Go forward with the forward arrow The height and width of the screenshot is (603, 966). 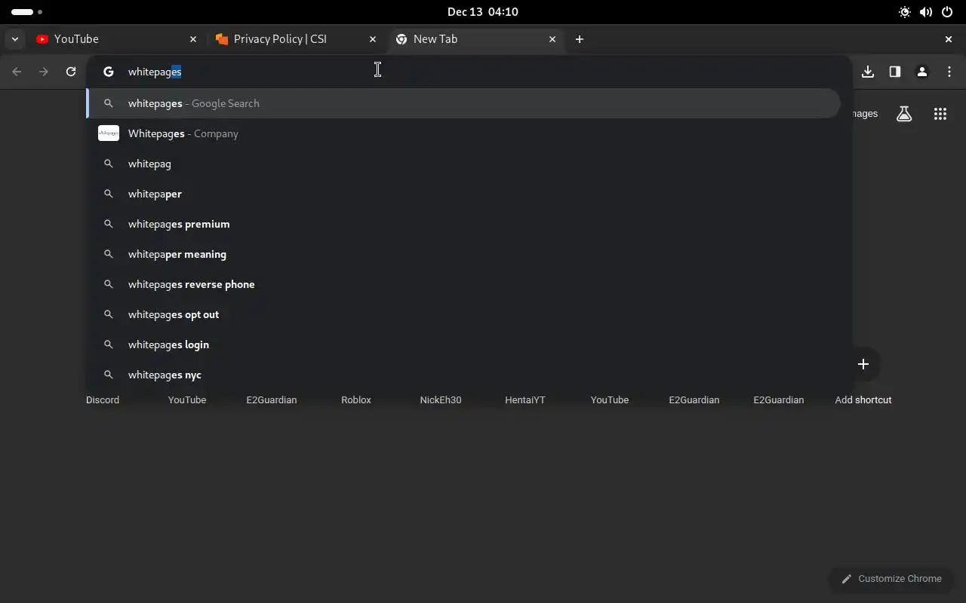[x=44, y=72]
